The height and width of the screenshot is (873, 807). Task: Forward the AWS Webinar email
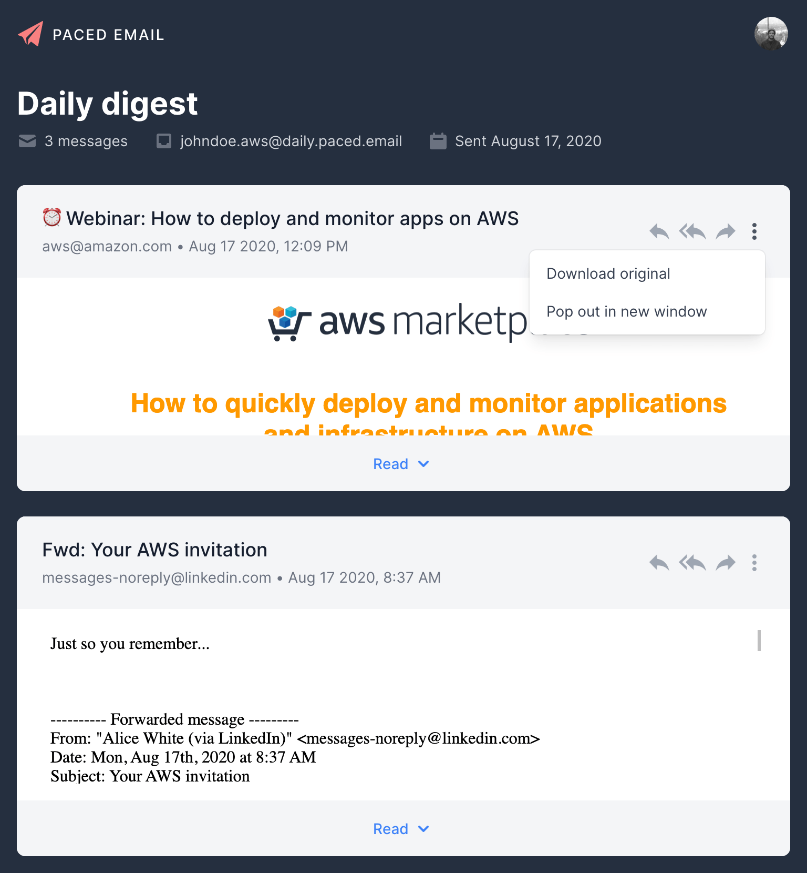click(726, 231)
